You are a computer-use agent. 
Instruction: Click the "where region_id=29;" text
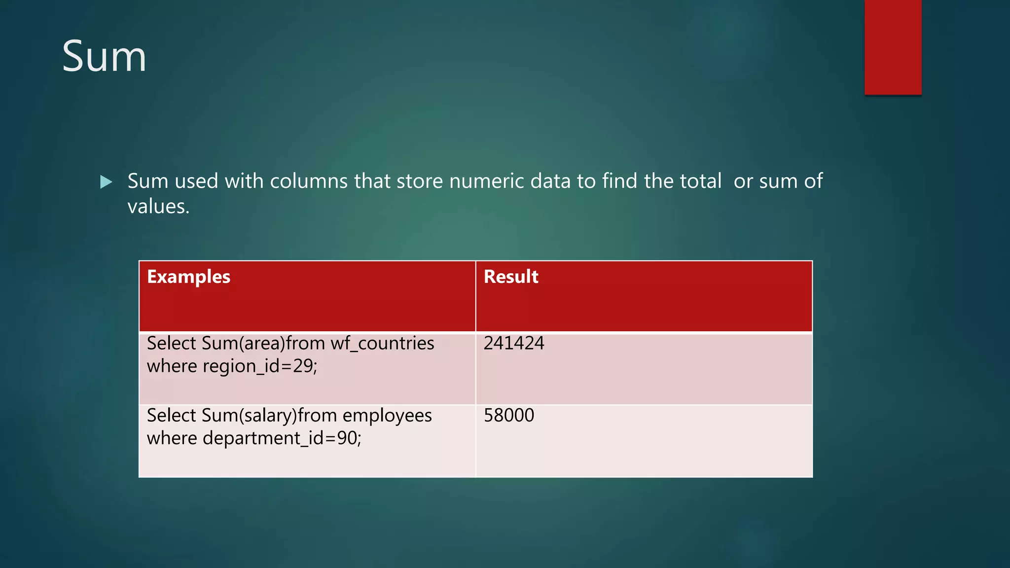[x=232, y=366]
